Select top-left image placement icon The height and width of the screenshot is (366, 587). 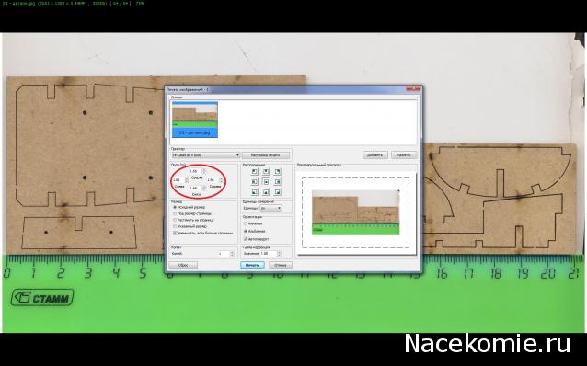[x=255, y=172]
